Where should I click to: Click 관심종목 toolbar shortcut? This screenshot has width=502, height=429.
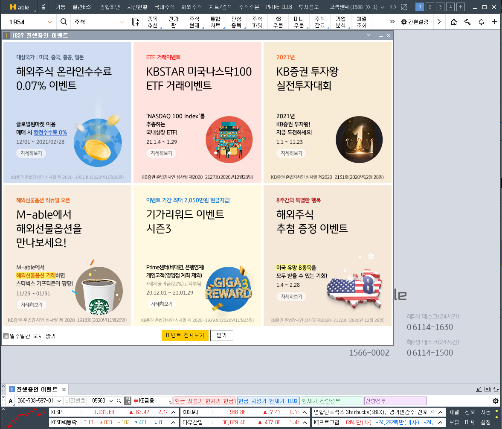point(236,22)
